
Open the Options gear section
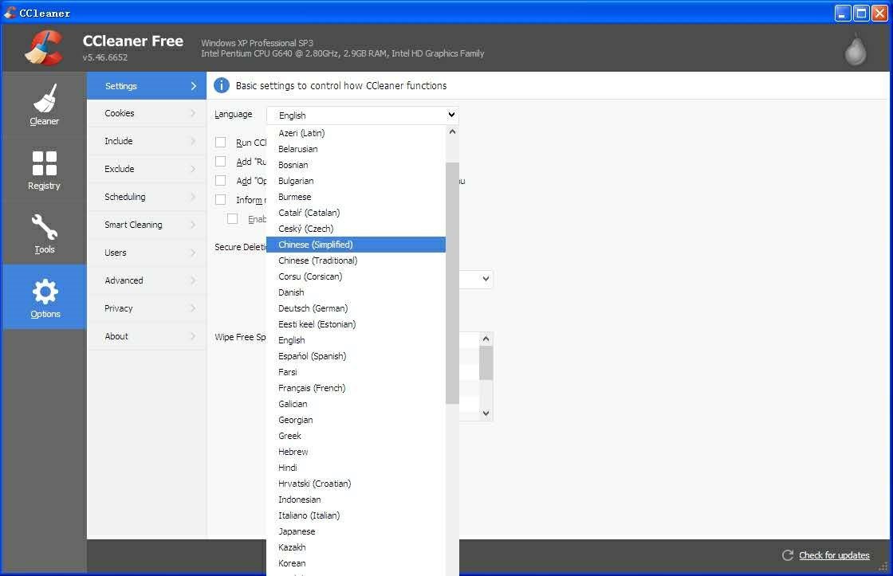45,297
